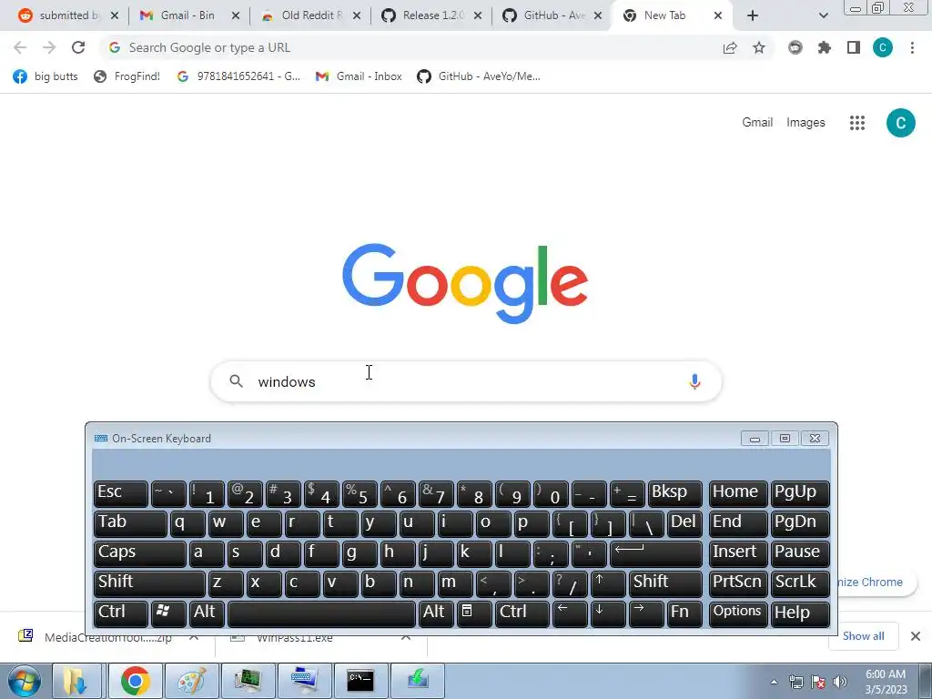This screenshot has height=699, width=932.
Task: Toggle Caps on the on-screen keyboard
Action: (140, 554)
